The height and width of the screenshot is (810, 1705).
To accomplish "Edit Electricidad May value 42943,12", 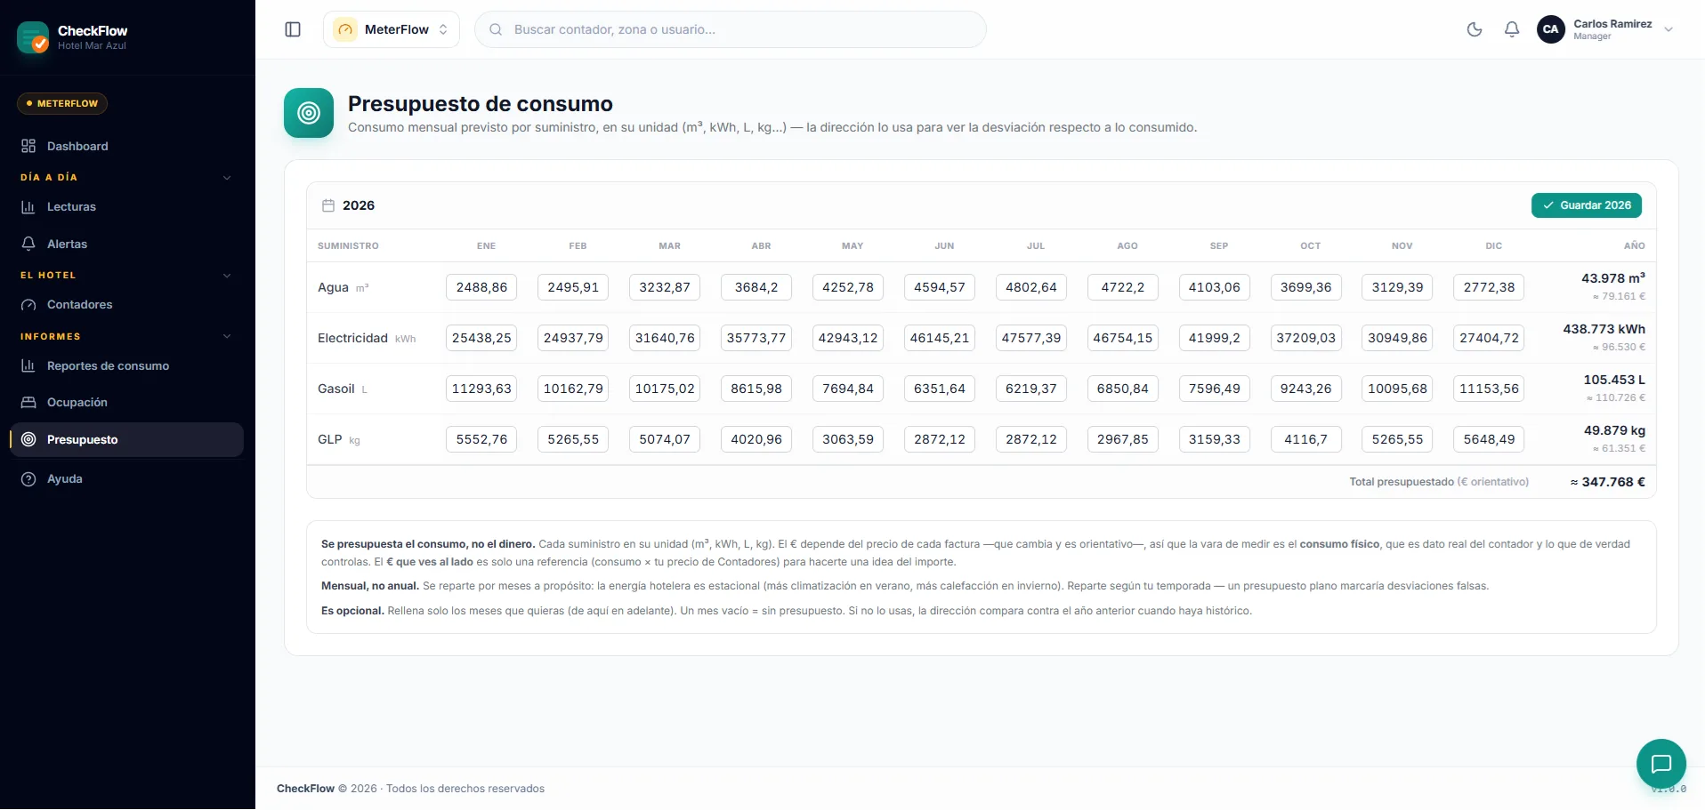I will (x=848, y=338).
